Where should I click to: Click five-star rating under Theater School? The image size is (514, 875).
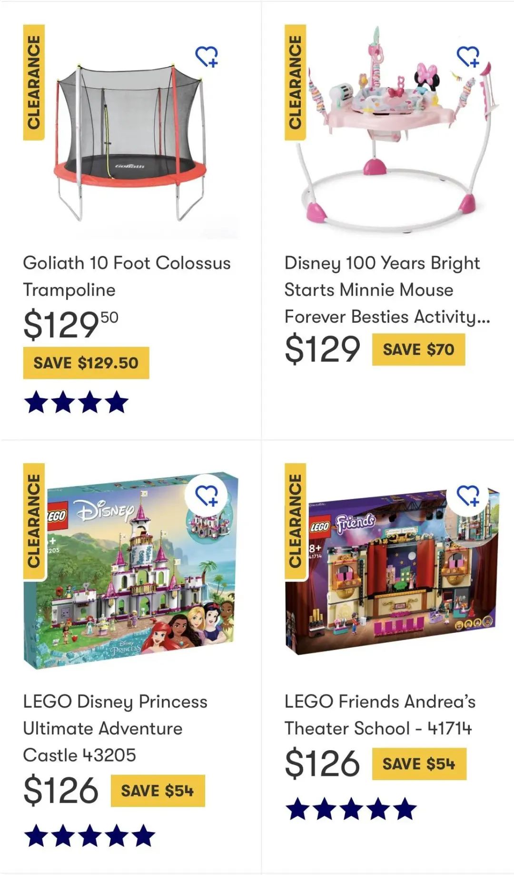coord(351,809)
